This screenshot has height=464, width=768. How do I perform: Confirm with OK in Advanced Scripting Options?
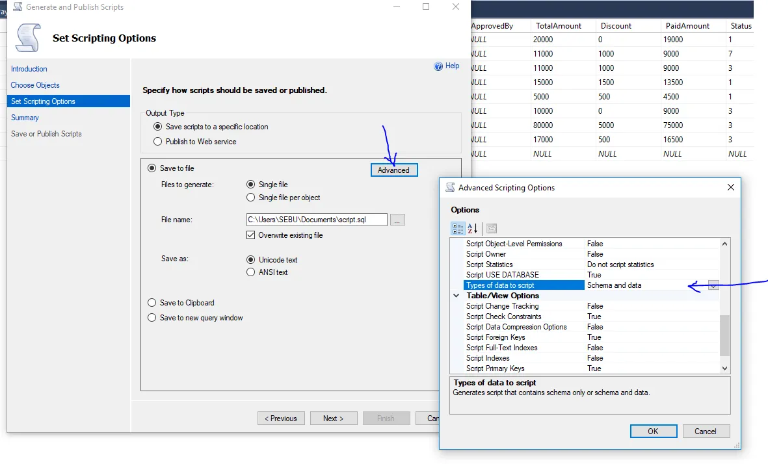654,432
